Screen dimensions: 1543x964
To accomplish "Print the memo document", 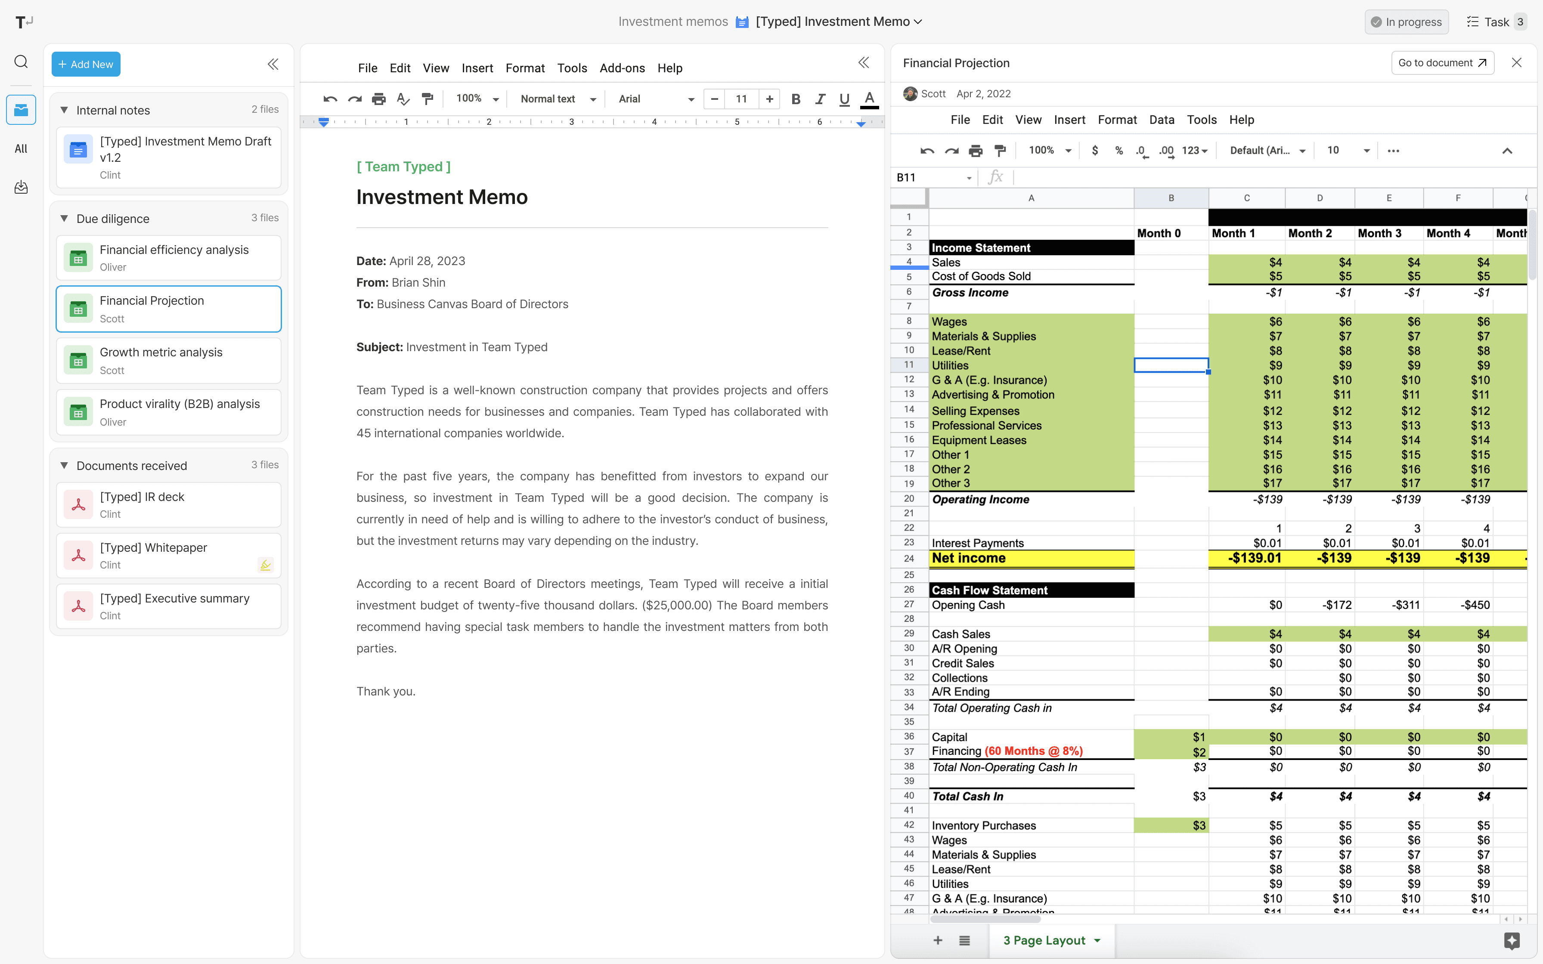I will click(x=379, y=99).
